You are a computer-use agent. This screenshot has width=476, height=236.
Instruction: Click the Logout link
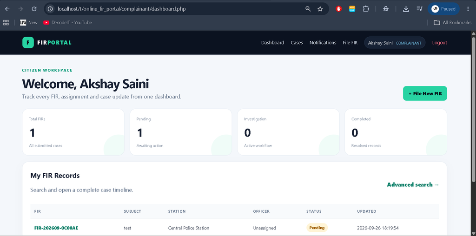(440, 43)
